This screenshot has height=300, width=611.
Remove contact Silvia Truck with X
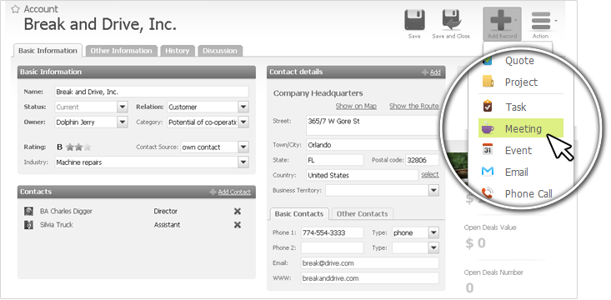[x=238, y=225]
